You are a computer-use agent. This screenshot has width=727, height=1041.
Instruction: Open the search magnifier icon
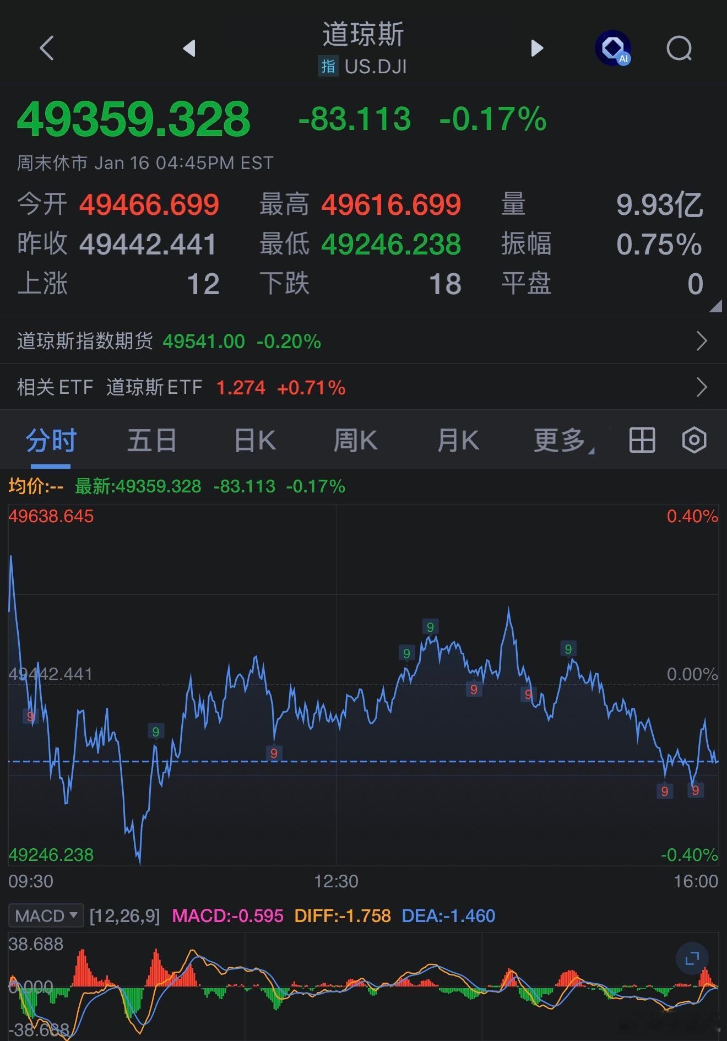(x=679, y=48)
